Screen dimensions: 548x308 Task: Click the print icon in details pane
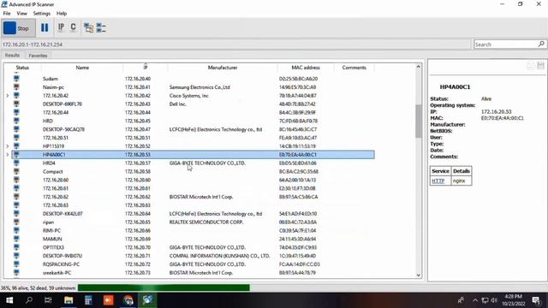(530, 66)
